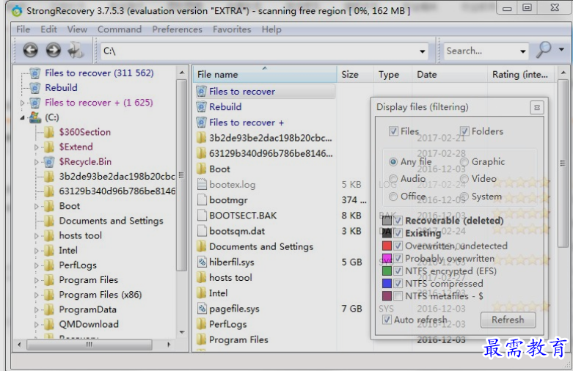Expand the hosts tool tree node

point(36,236)
